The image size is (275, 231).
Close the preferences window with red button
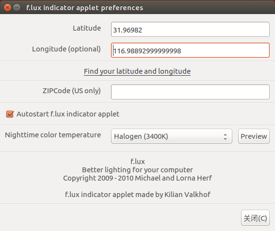point(7,8)
